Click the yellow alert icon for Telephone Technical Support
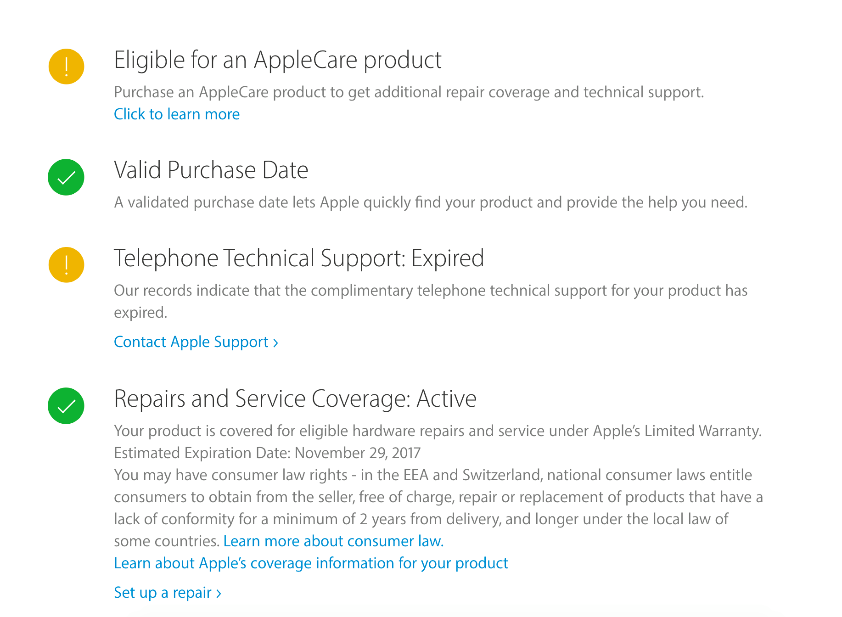The width and height of the screenshot is (842, 617). (67, 265)
